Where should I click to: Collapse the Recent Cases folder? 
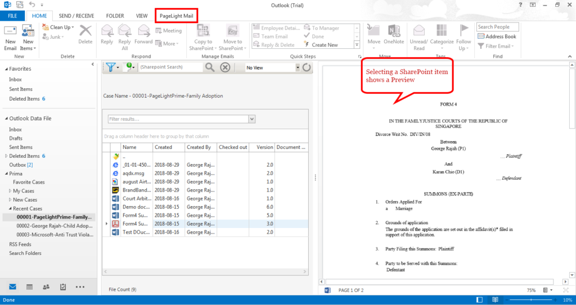[10, 209]
